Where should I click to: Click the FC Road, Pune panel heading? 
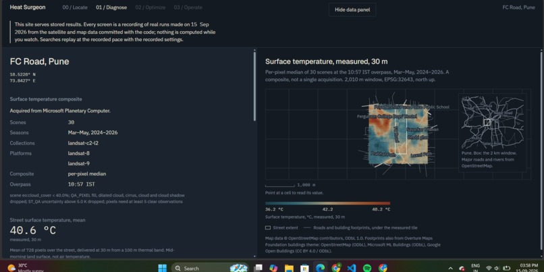[x=40, y=61]
